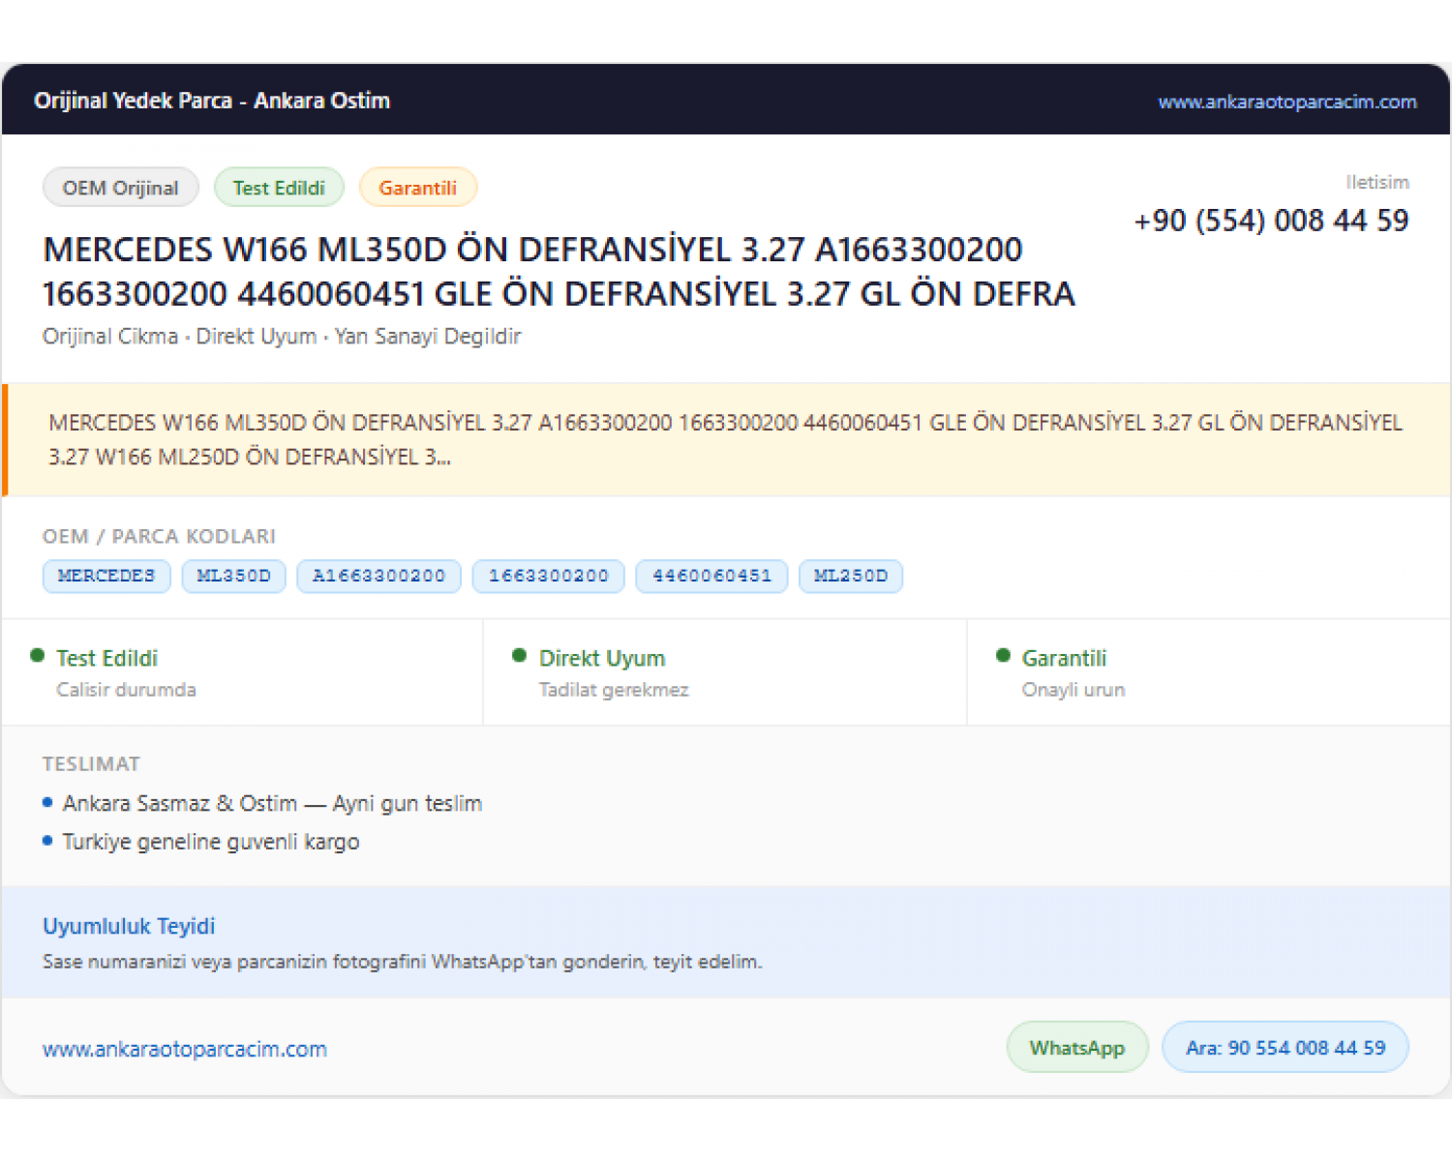Click the 1663300200 part code chip

[549, 576]
